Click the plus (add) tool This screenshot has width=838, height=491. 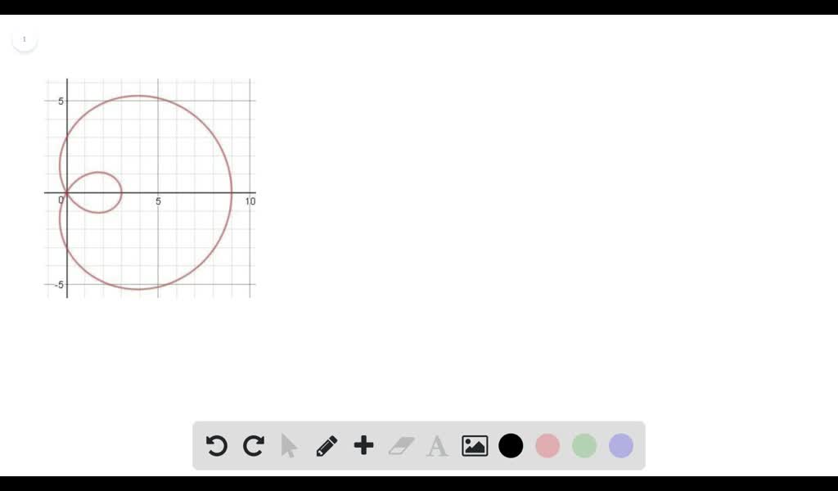[363, 445]
